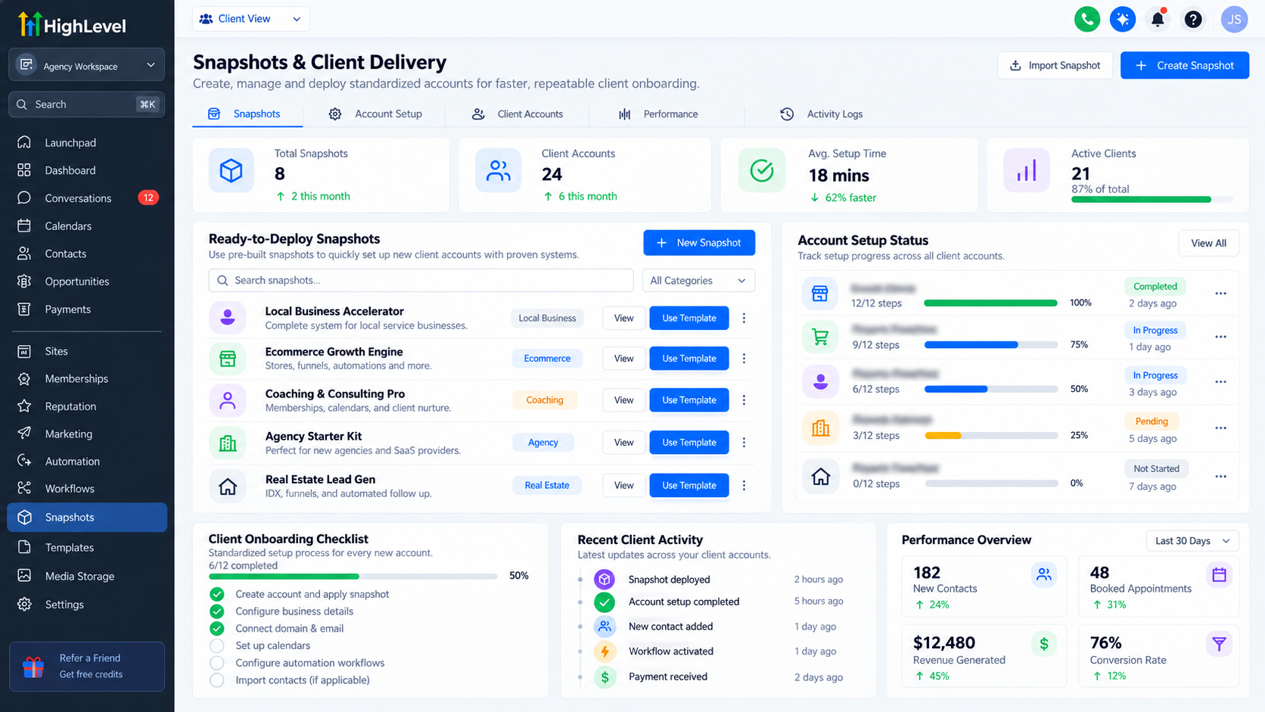1265x712 pixels.
Task: Uncheck Connect domain & email item
Action: pos(216,628)
